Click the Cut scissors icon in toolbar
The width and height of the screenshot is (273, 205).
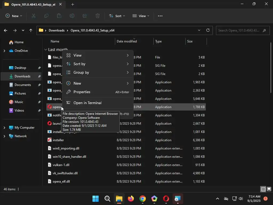click(x=33, y=16)
